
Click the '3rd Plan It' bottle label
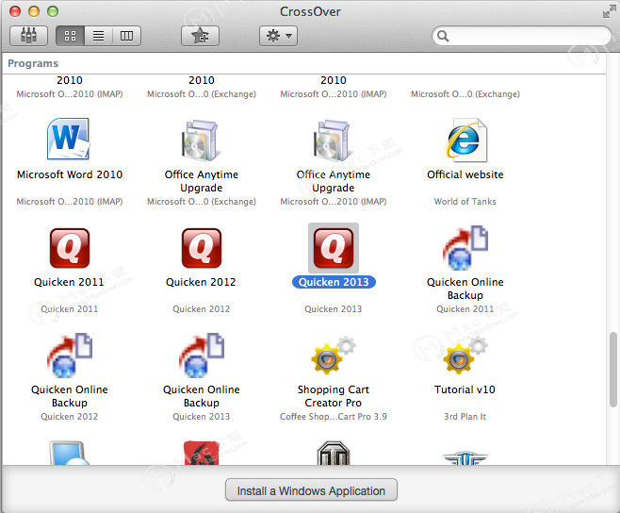(465, 417)
